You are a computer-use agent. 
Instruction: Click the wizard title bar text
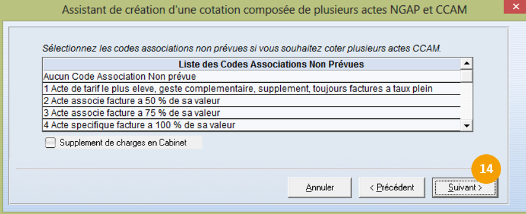pos(264,9)
